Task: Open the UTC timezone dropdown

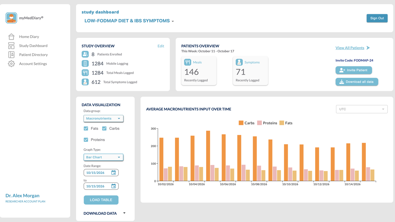Action: pyautogui.click(x=362, y=109)
